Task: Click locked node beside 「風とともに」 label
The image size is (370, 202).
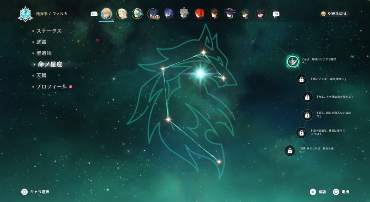Action: [302, 79]
